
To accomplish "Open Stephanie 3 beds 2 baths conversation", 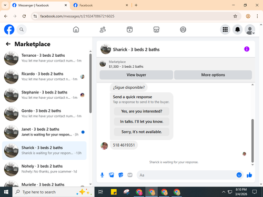I will 44,95.
